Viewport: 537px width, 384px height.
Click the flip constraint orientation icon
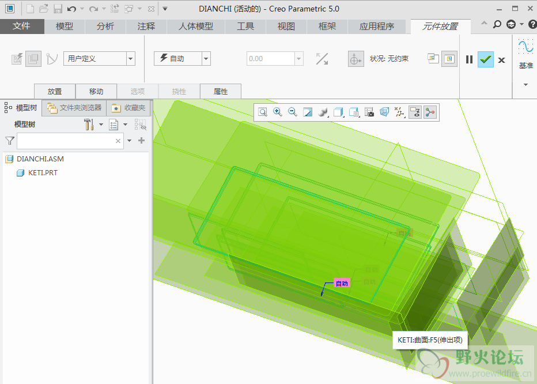[x=322, y=59]
